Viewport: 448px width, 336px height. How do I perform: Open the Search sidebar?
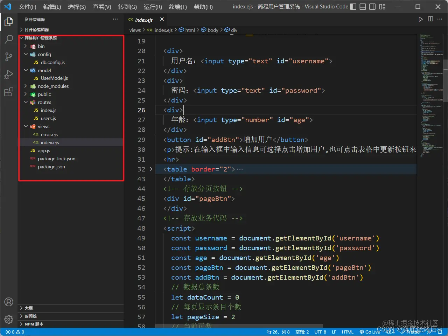[9, 39]
